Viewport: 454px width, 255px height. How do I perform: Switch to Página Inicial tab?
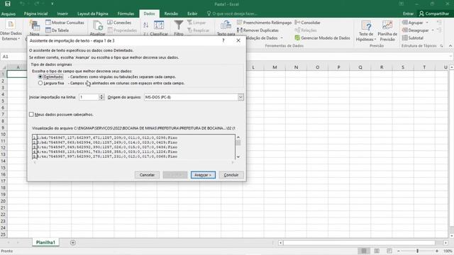pos(35,13)
